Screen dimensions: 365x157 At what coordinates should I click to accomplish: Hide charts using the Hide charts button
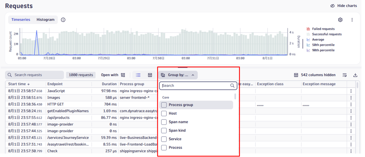343,6
